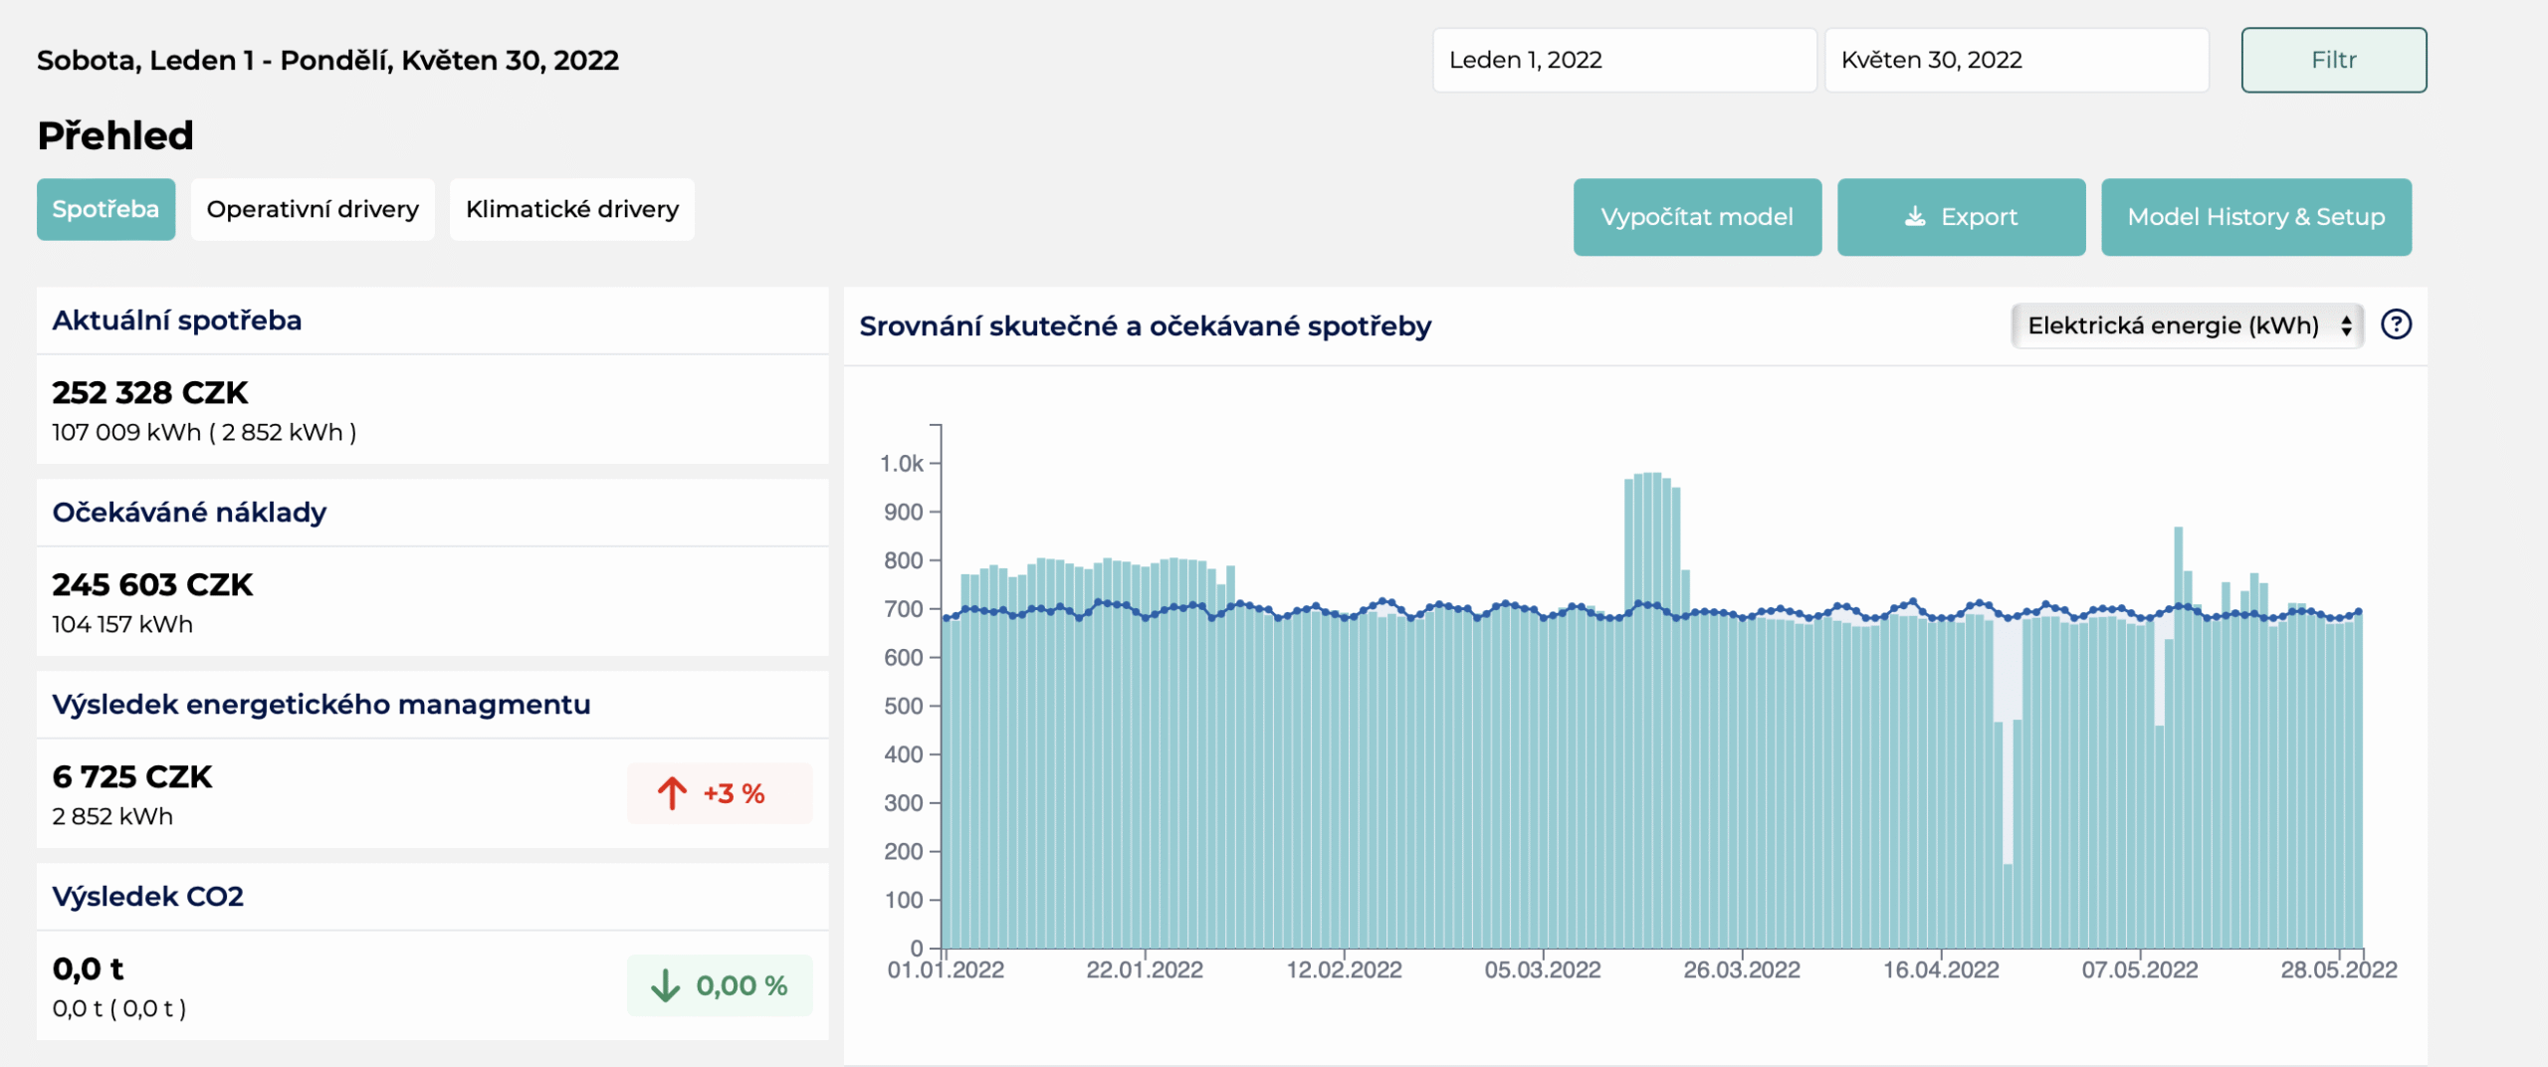Click the 22.01.2022 axis date label
The image size is (2548, 1067).
tap(1145, 969)
